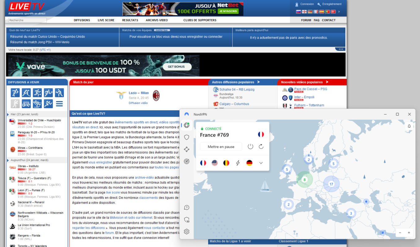
Task: Expand NordVPN quick connect shortcuts chevron
Action: tap(261, 163)
